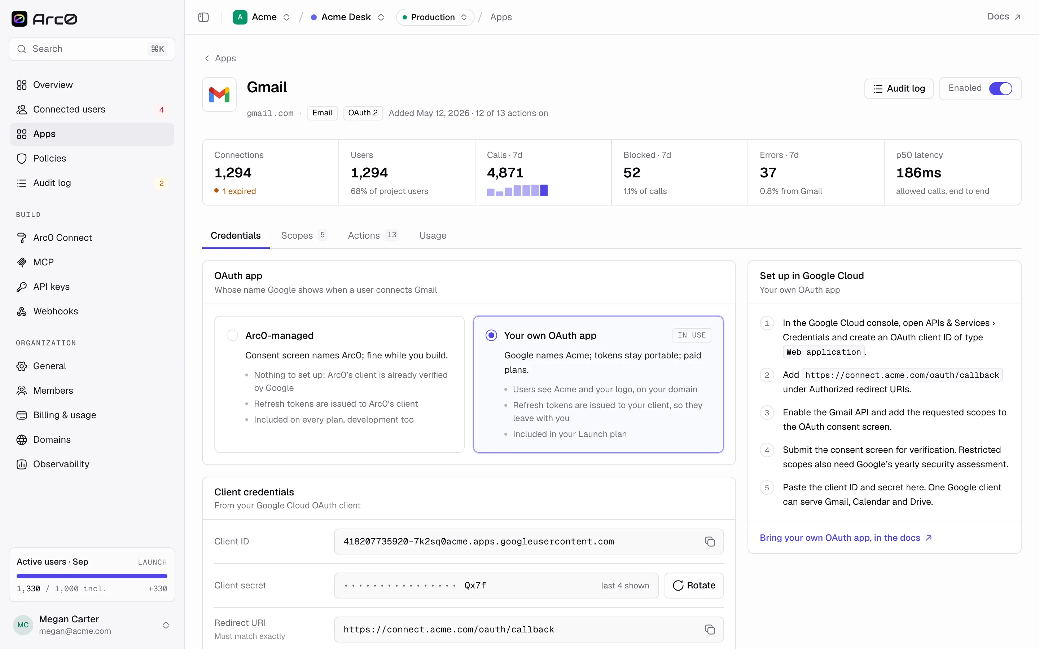1039x649 pixels.
Task: Click the Webhooks icon
Action: click(22, 311)
